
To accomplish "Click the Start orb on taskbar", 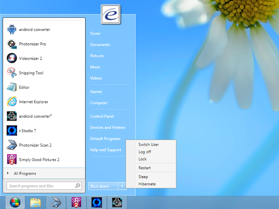I will [x=15, y=202].
